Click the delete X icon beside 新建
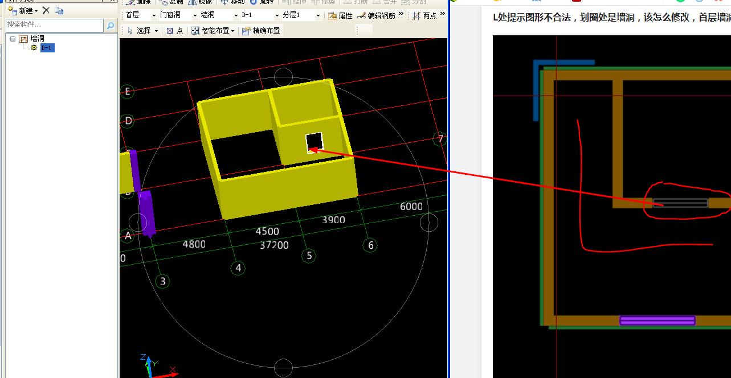 46,10
